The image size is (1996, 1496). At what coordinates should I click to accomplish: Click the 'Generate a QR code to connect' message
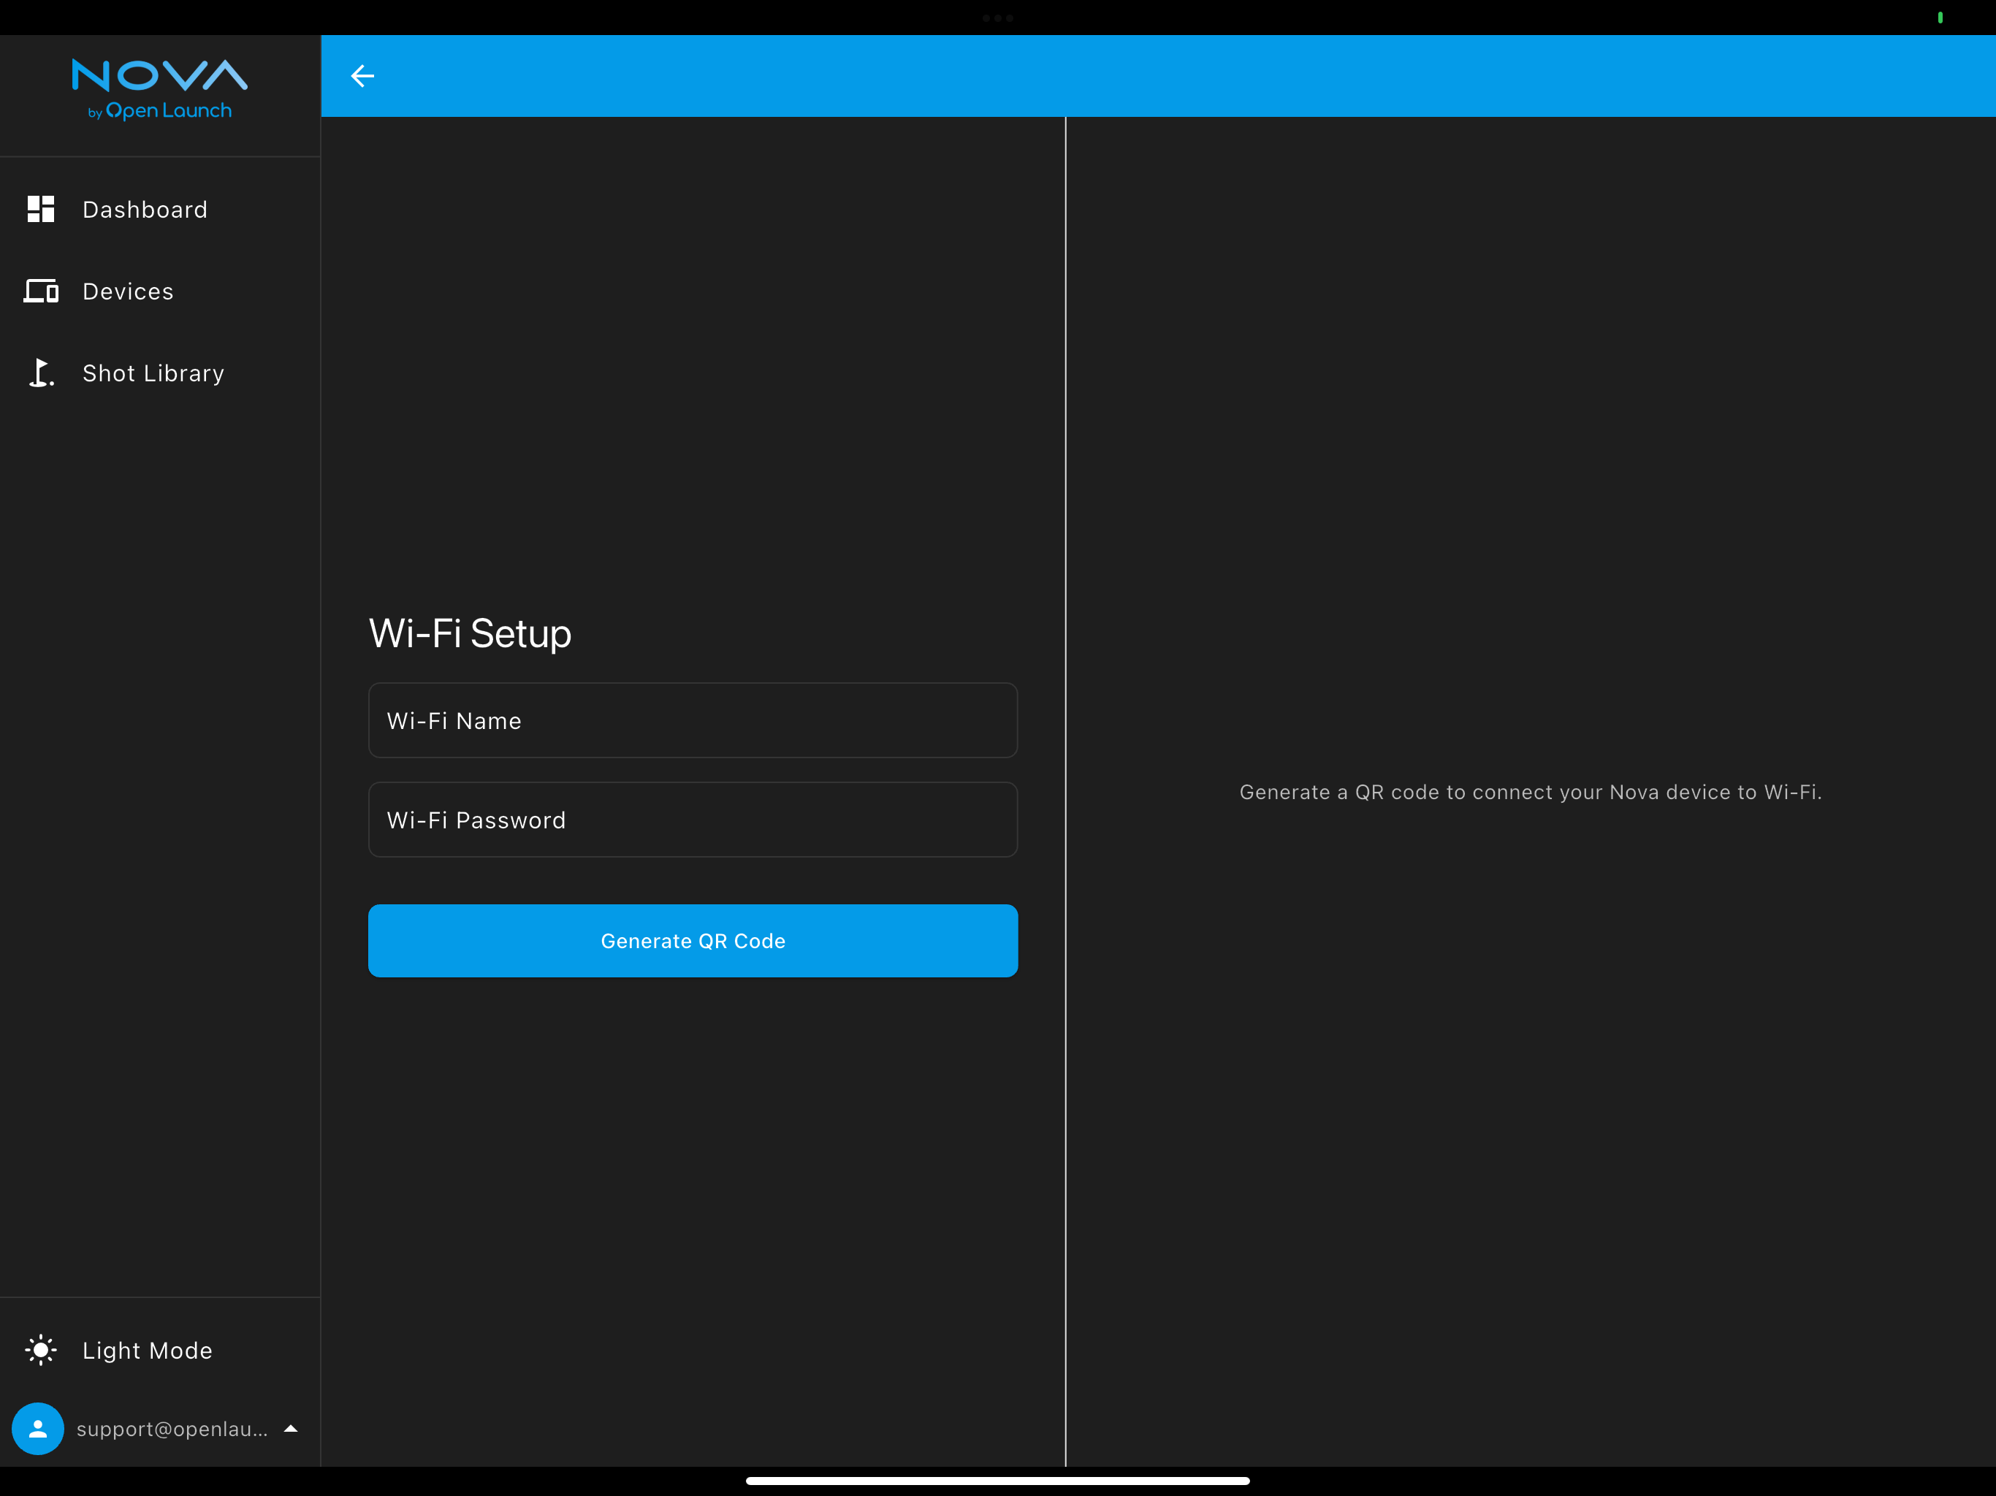tap(1531, 791)
